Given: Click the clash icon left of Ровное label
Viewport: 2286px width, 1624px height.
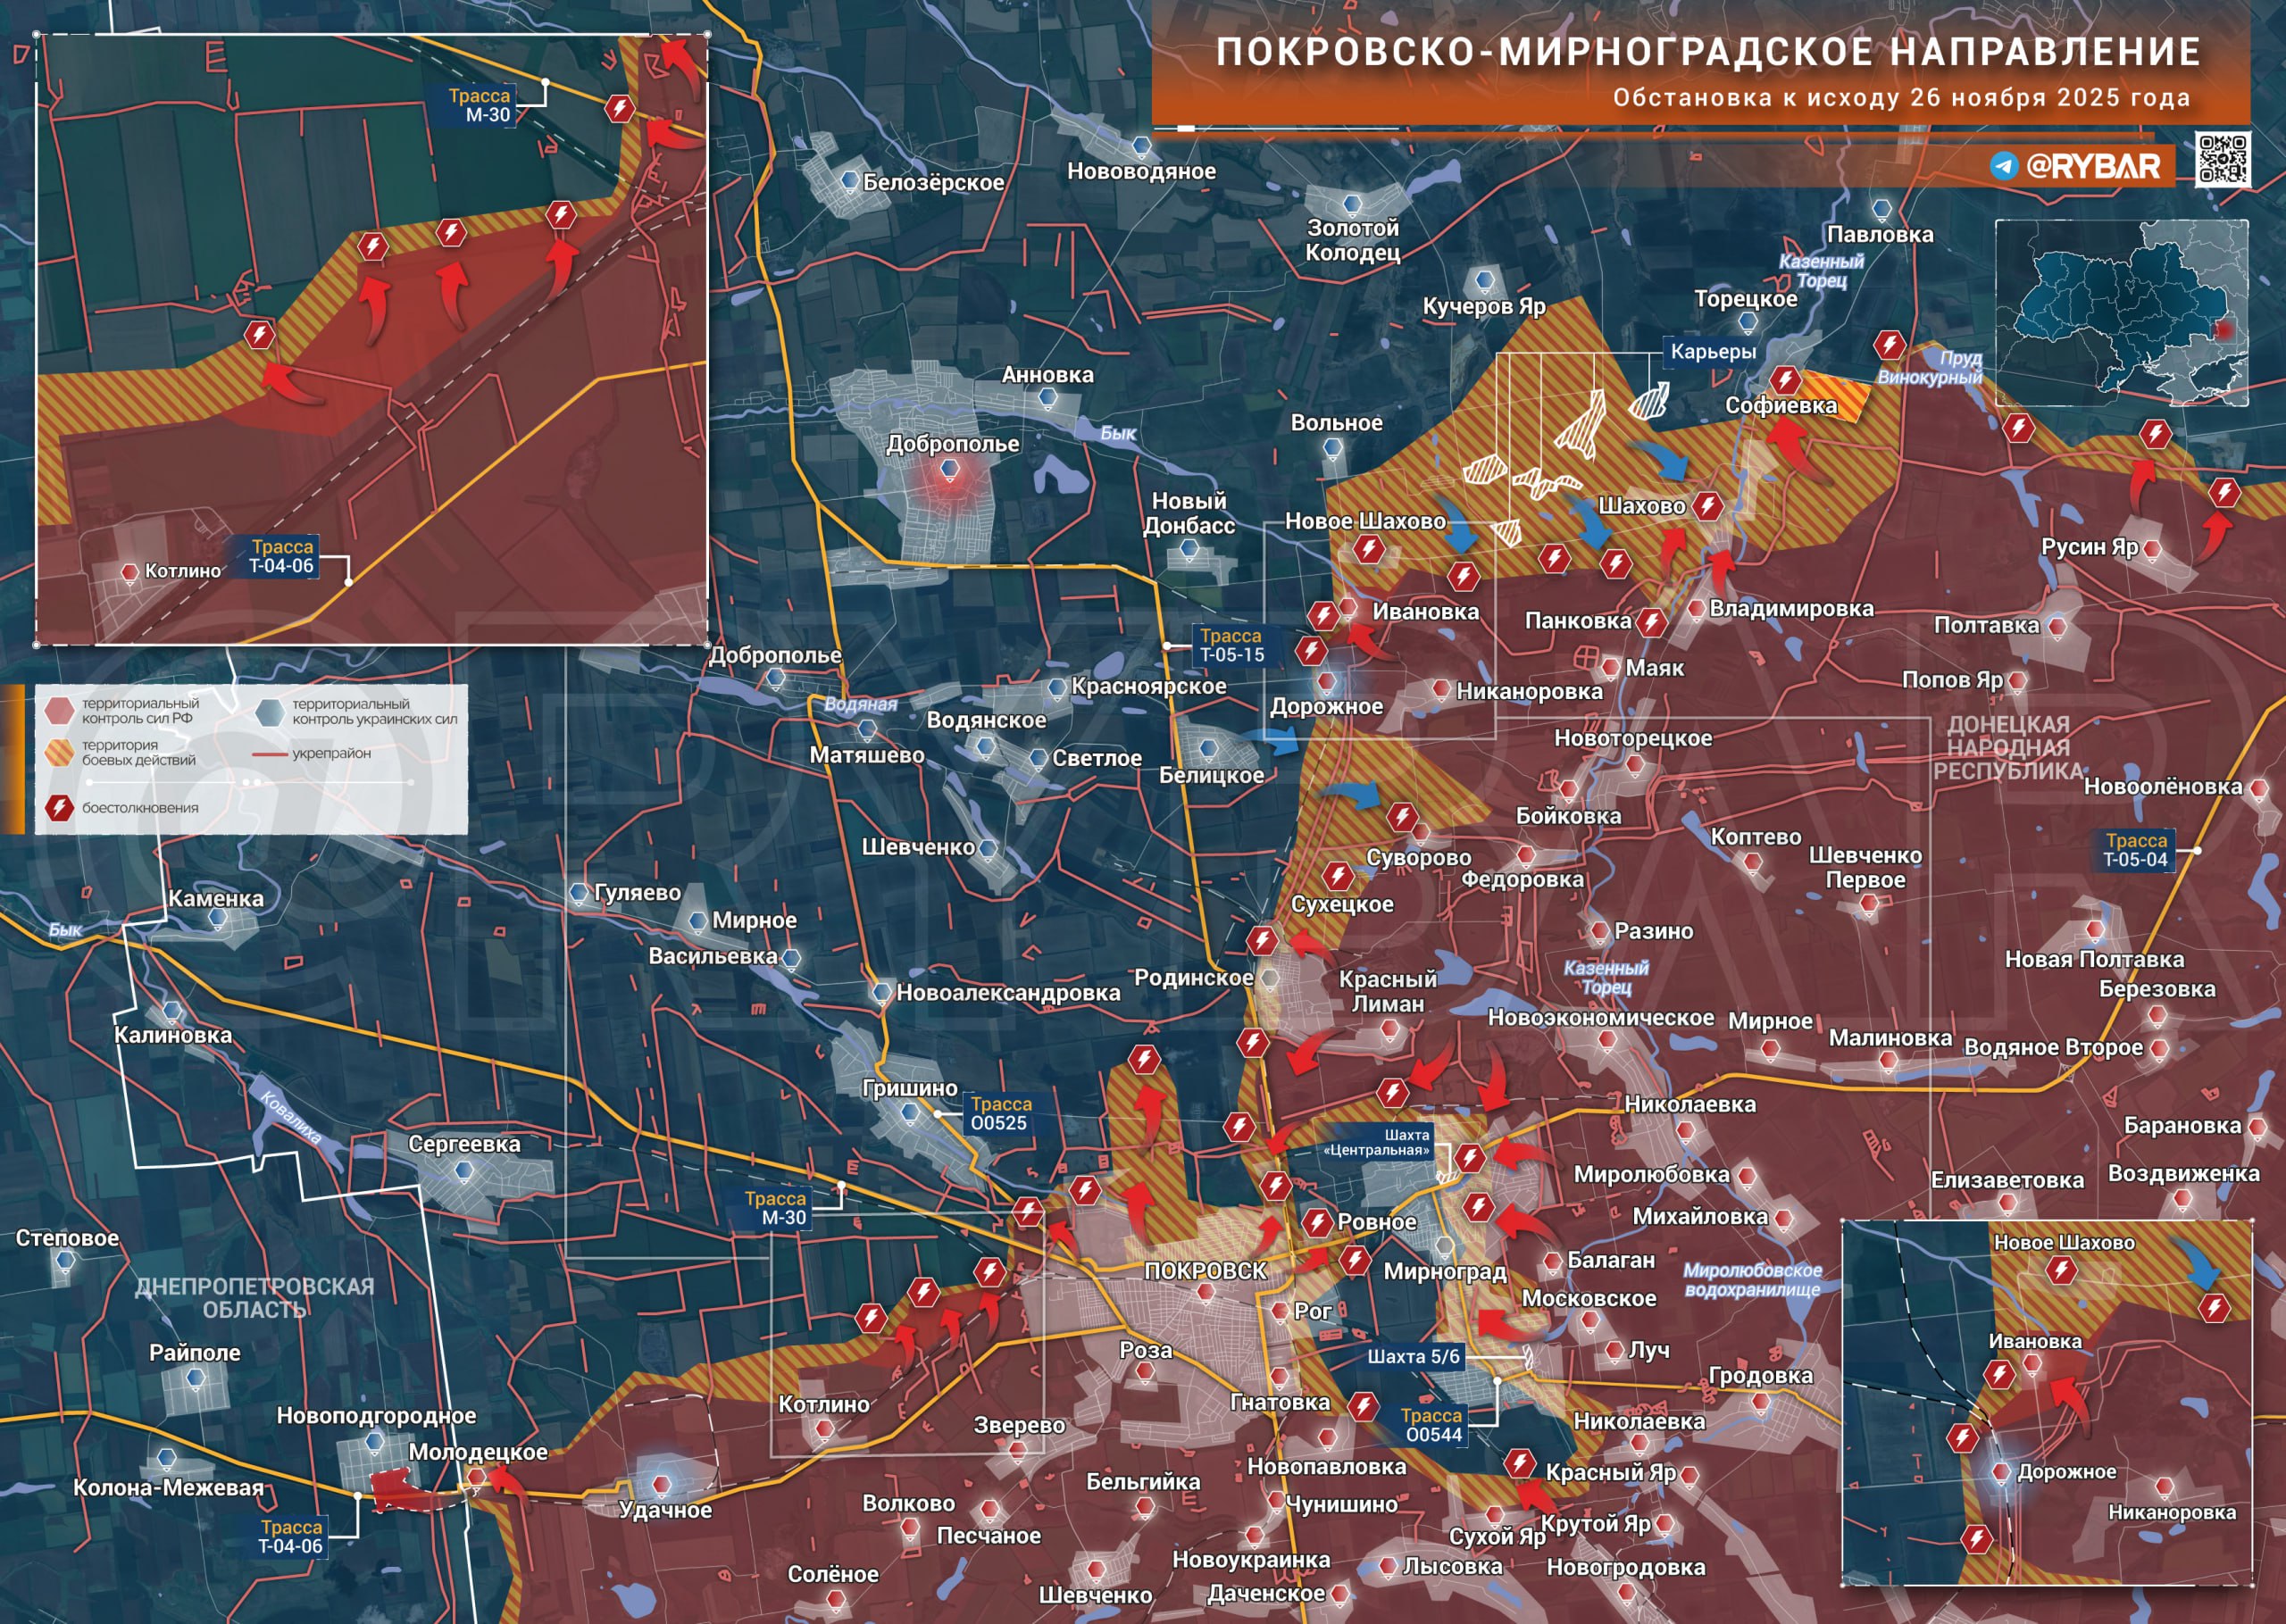Looking at the screenshot, I should [x=1317, y=1221].
